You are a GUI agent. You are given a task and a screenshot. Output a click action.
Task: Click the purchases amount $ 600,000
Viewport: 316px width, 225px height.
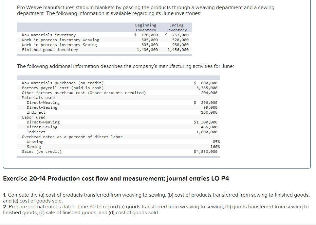tap(206, 83)
